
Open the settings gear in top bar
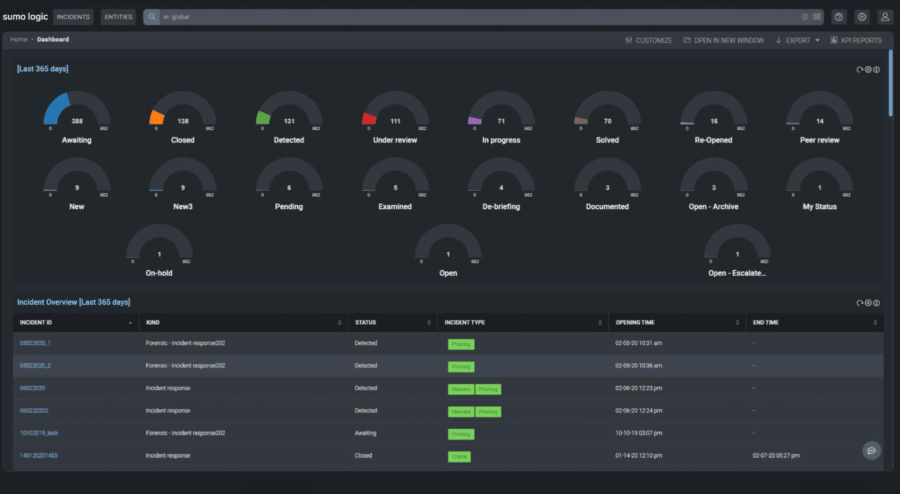tap(862, 17)
